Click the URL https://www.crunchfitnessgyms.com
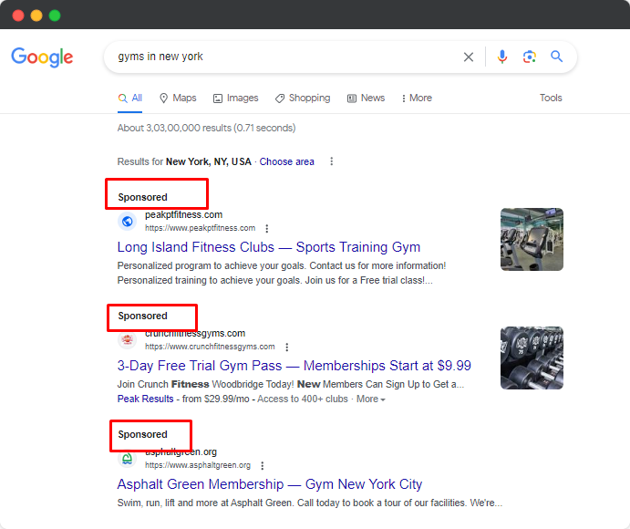The width and height of the screenshot is (630, 529). [x=210, y=347]
